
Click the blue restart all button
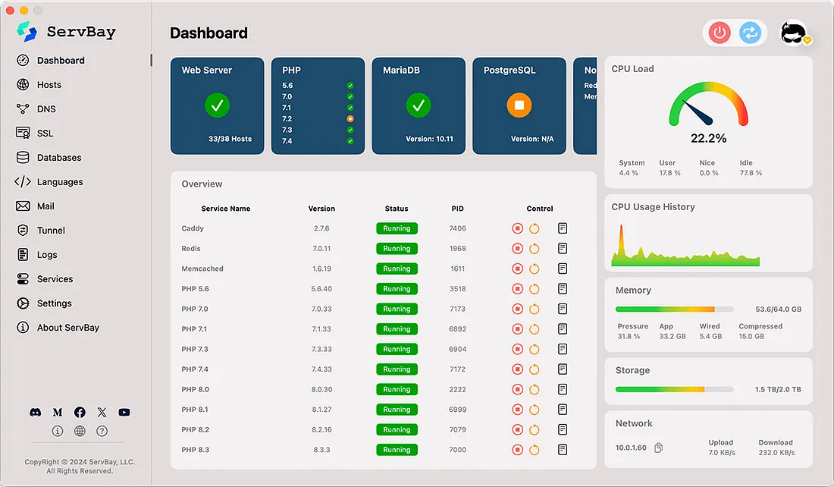750,33
